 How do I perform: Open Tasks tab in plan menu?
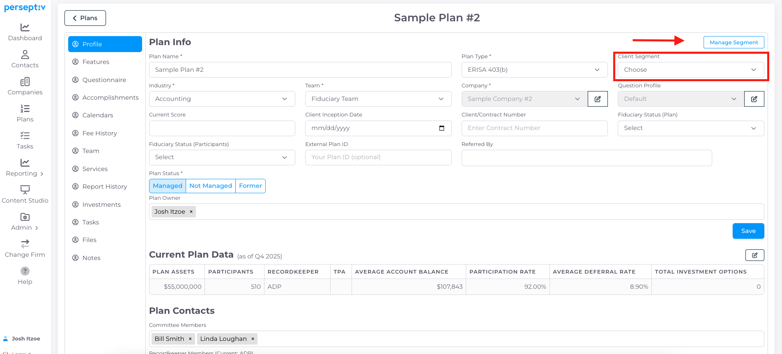[105, 222]
